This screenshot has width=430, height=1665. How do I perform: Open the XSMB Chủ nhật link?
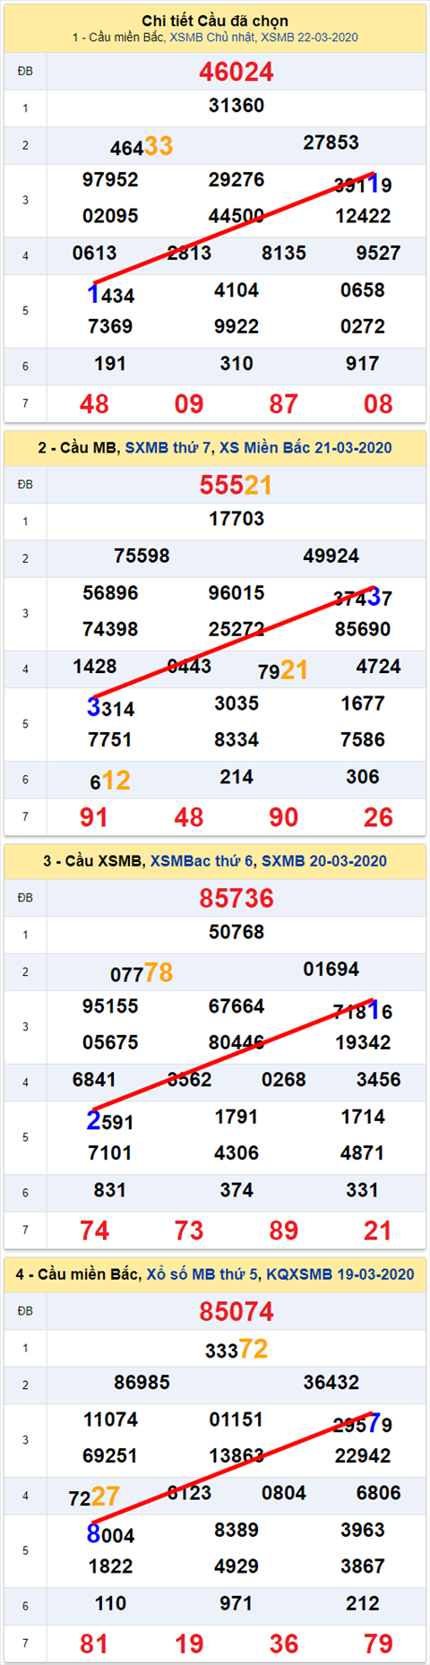212,38
